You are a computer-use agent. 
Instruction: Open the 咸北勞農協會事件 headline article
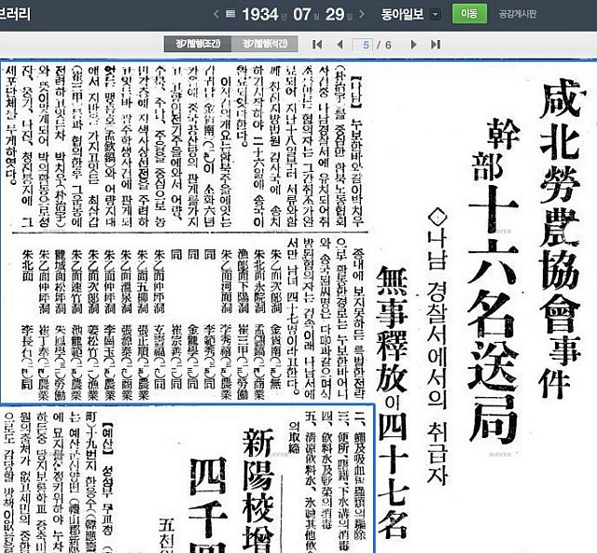(559, 238)
